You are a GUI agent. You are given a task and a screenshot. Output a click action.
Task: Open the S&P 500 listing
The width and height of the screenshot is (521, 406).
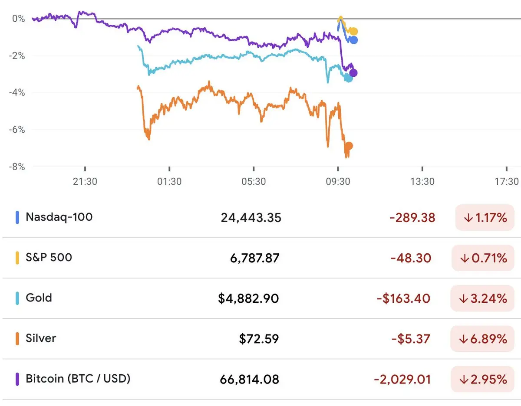[x=49, y=257]
